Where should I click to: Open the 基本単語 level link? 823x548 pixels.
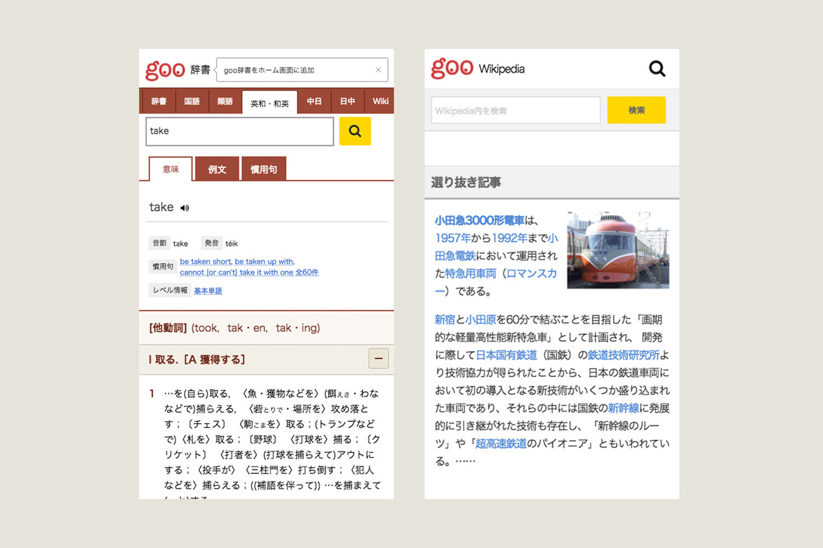(208, 291)
